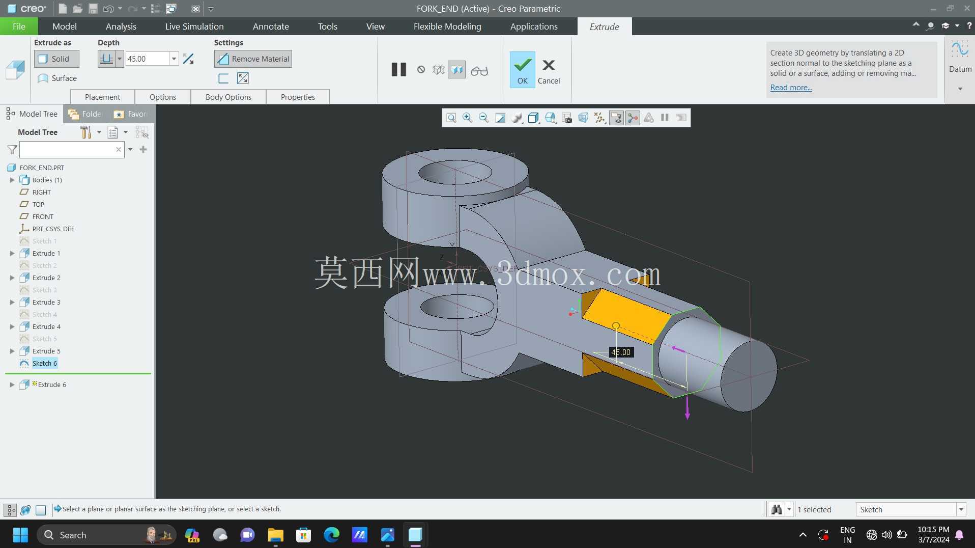Switch to the Folder browser tab
This screenshot has height=548, width=975.
(x=86, y=114)
